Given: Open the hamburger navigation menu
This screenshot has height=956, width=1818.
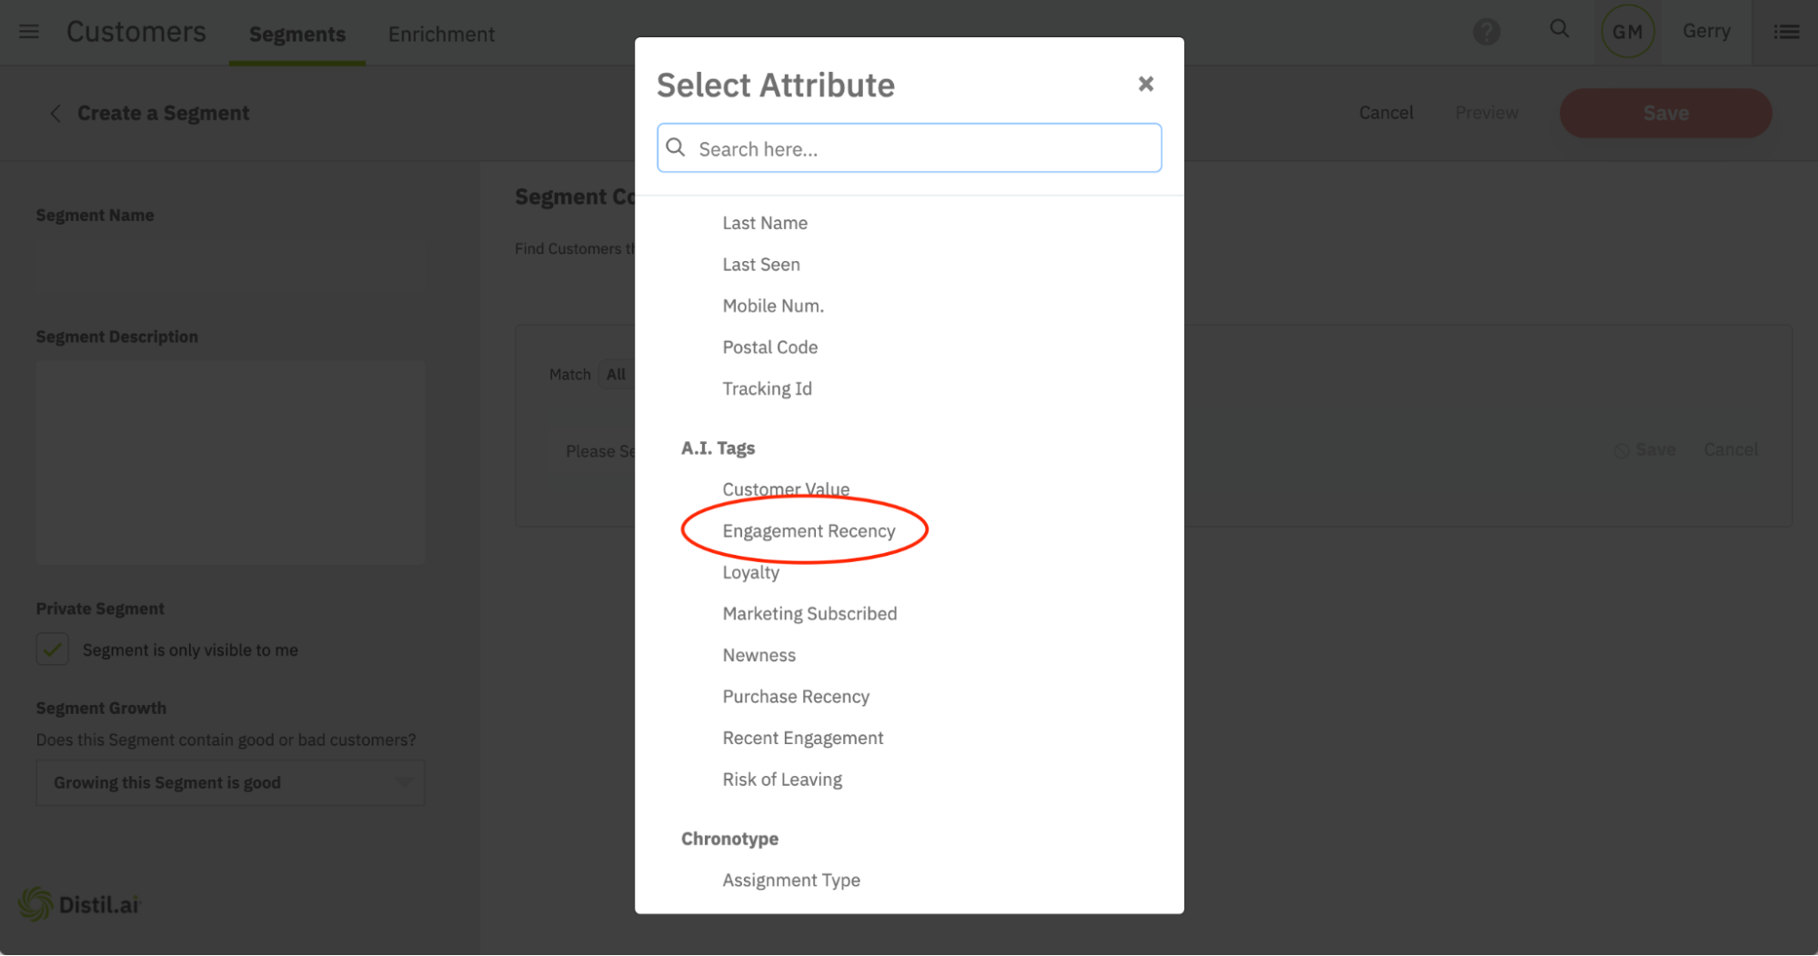Looking at the screenshot, I should point(29,32).
